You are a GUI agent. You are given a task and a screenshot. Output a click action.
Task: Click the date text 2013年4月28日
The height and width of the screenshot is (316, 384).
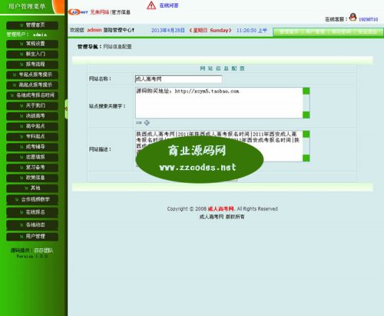click(168, 30)
